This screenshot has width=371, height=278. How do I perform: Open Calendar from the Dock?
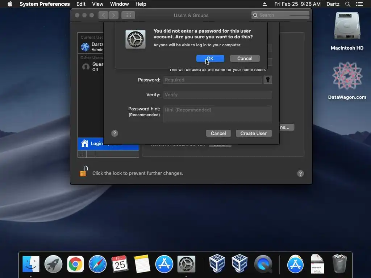click(120, 264)
